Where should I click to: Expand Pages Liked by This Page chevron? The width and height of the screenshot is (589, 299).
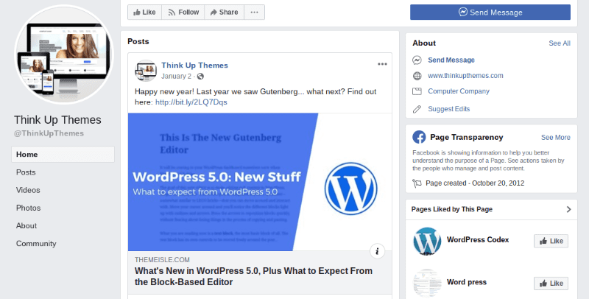point(568,209)
